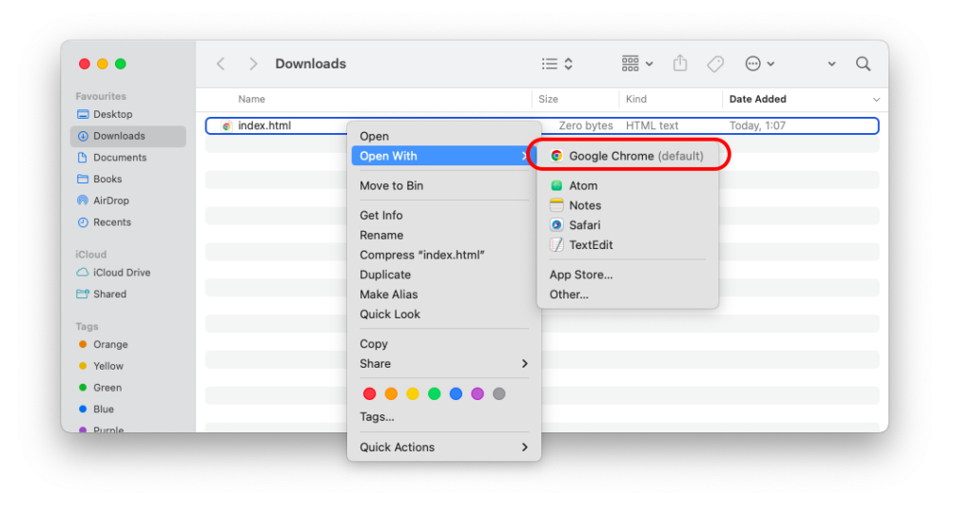Toggle Date Added sort direction chevron
This screenshot has width=974, height=516.
pyautogui.click(x=876, y=100)
